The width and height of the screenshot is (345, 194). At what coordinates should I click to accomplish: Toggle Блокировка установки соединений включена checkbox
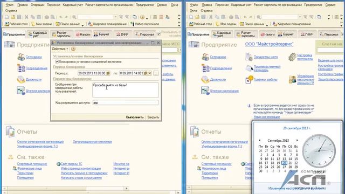[x=57, y=61]
